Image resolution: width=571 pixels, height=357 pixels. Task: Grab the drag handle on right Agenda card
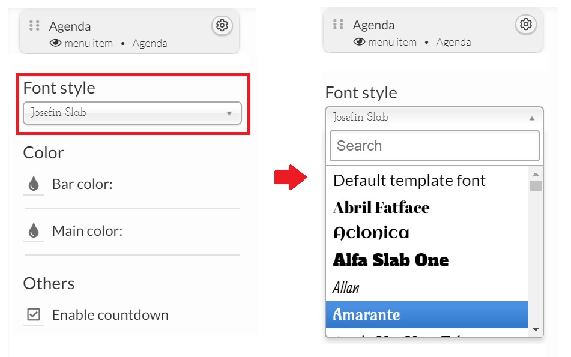pos(338,25)
